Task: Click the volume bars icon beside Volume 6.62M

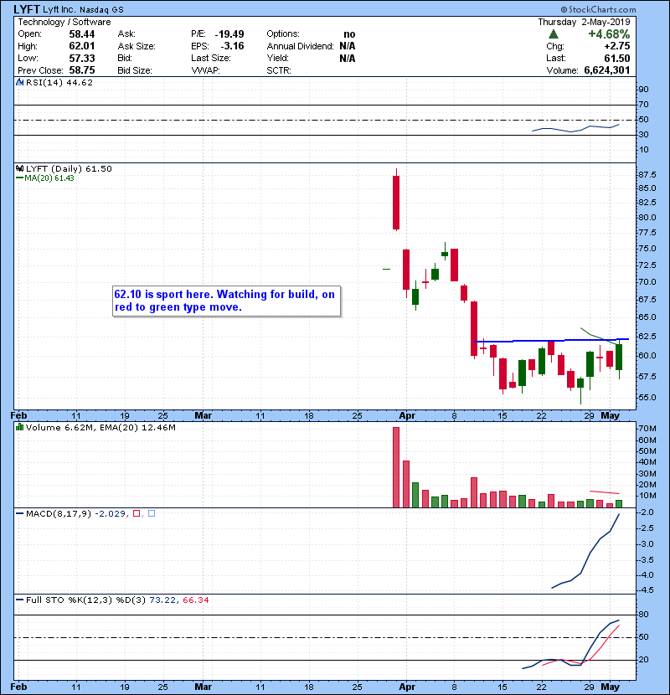Action: [19, 427]
